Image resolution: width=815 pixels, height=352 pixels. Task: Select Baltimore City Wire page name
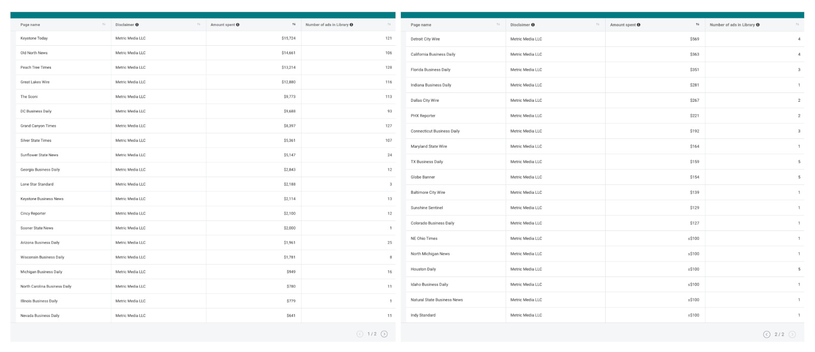428,192
